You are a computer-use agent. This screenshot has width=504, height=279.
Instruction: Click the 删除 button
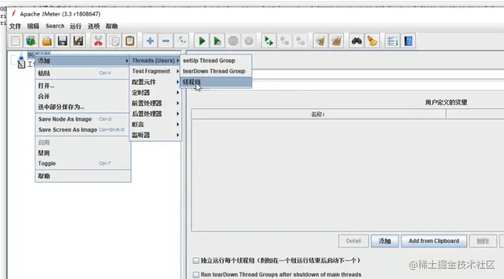pos(483,241)
